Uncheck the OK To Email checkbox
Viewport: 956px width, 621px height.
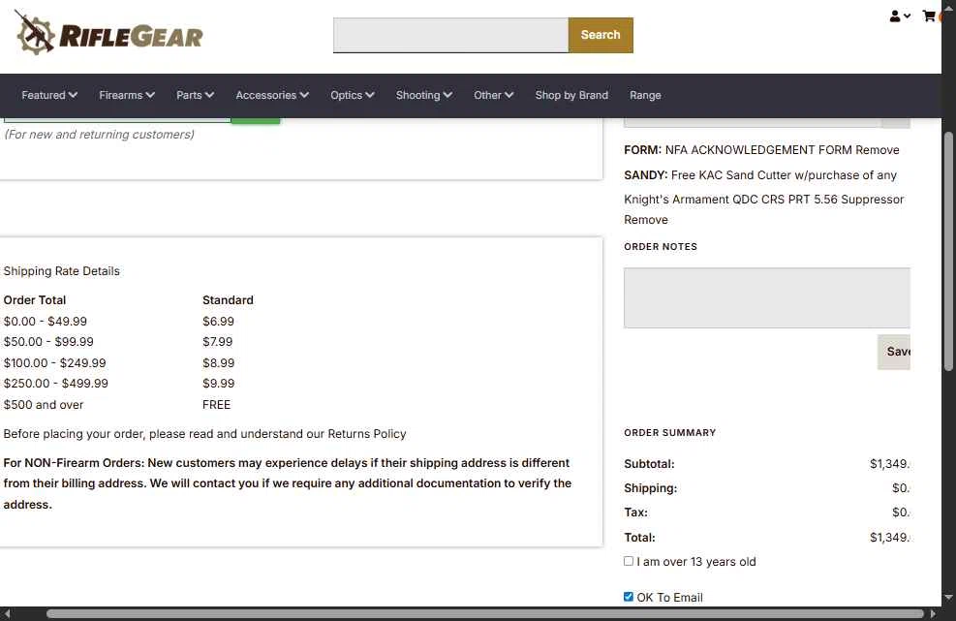pos(629,597)
